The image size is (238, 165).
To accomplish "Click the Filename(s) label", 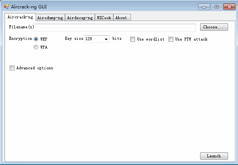I will [x=21, y=27].
